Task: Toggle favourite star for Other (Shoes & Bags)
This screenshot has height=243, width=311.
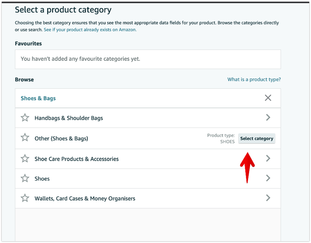Action: pos(25,137)
